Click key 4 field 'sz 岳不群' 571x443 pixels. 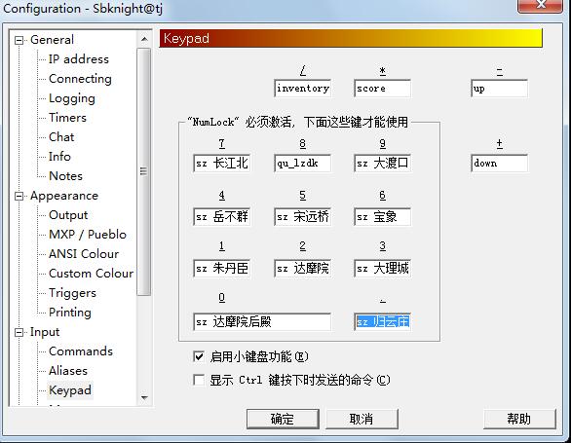222,217
